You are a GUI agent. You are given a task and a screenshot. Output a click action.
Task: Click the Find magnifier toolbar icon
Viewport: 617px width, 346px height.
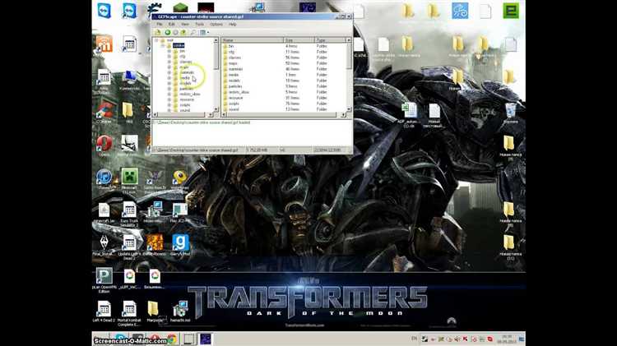[x=193, y=32]
